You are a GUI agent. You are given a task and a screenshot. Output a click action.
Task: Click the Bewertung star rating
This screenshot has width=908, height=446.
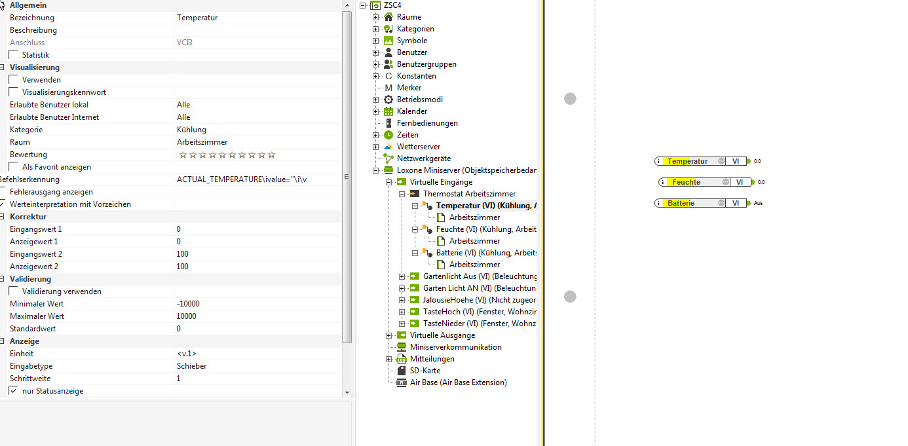pos(227,155)
